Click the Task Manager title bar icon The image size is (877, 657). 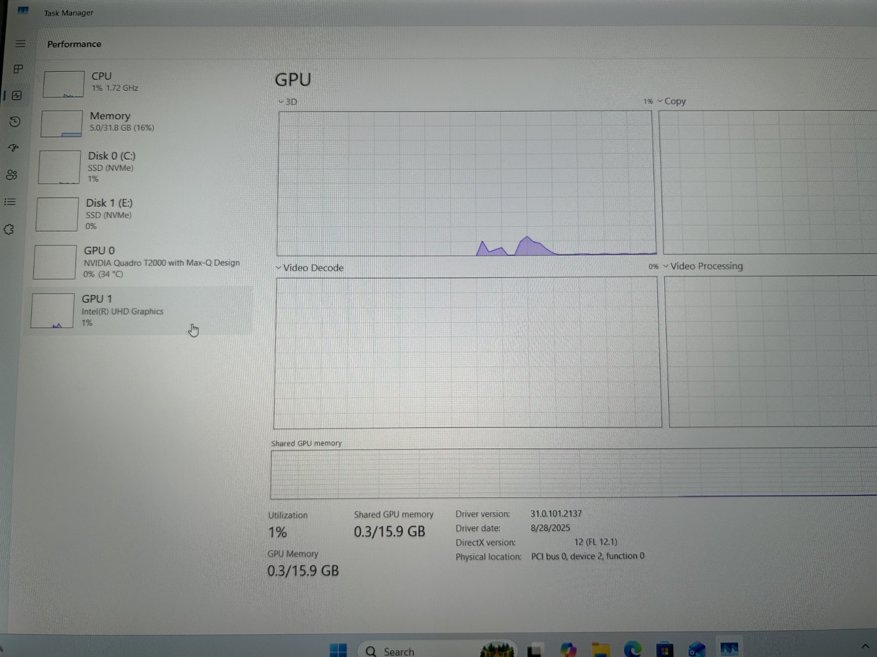pyautogui.click(x=23, y=10)
